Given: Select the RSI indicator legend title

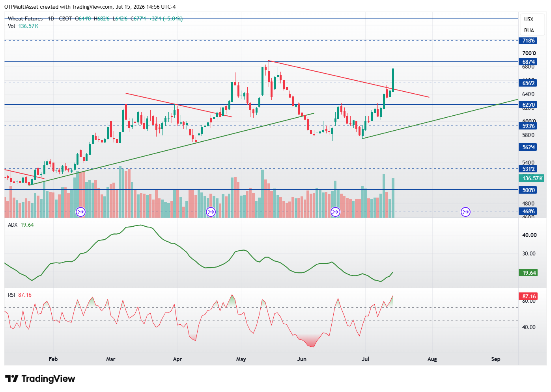Looking at the screenshot, I should click(x=11, y=295).
